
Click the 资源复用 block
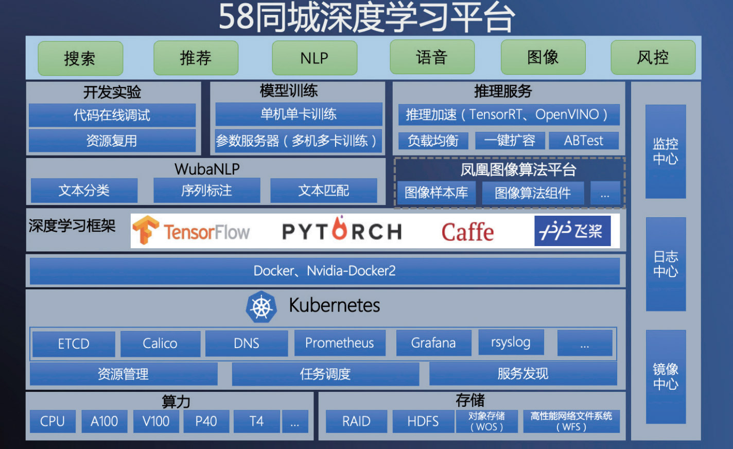[112, 141]
